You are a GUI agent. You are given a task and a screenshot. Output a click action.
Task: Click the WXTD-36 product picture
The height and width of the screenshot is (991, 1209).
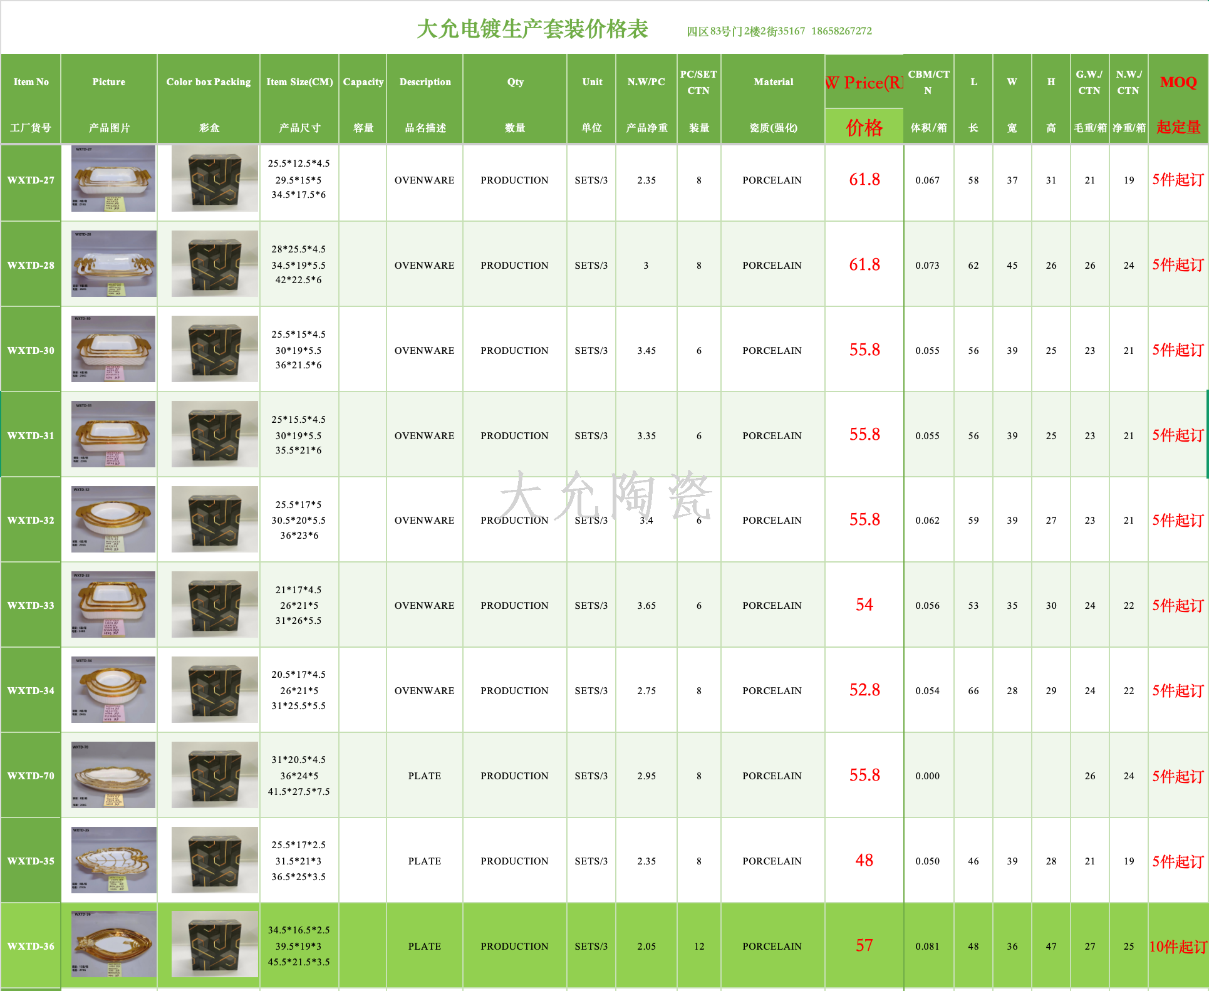pos(113,944)
